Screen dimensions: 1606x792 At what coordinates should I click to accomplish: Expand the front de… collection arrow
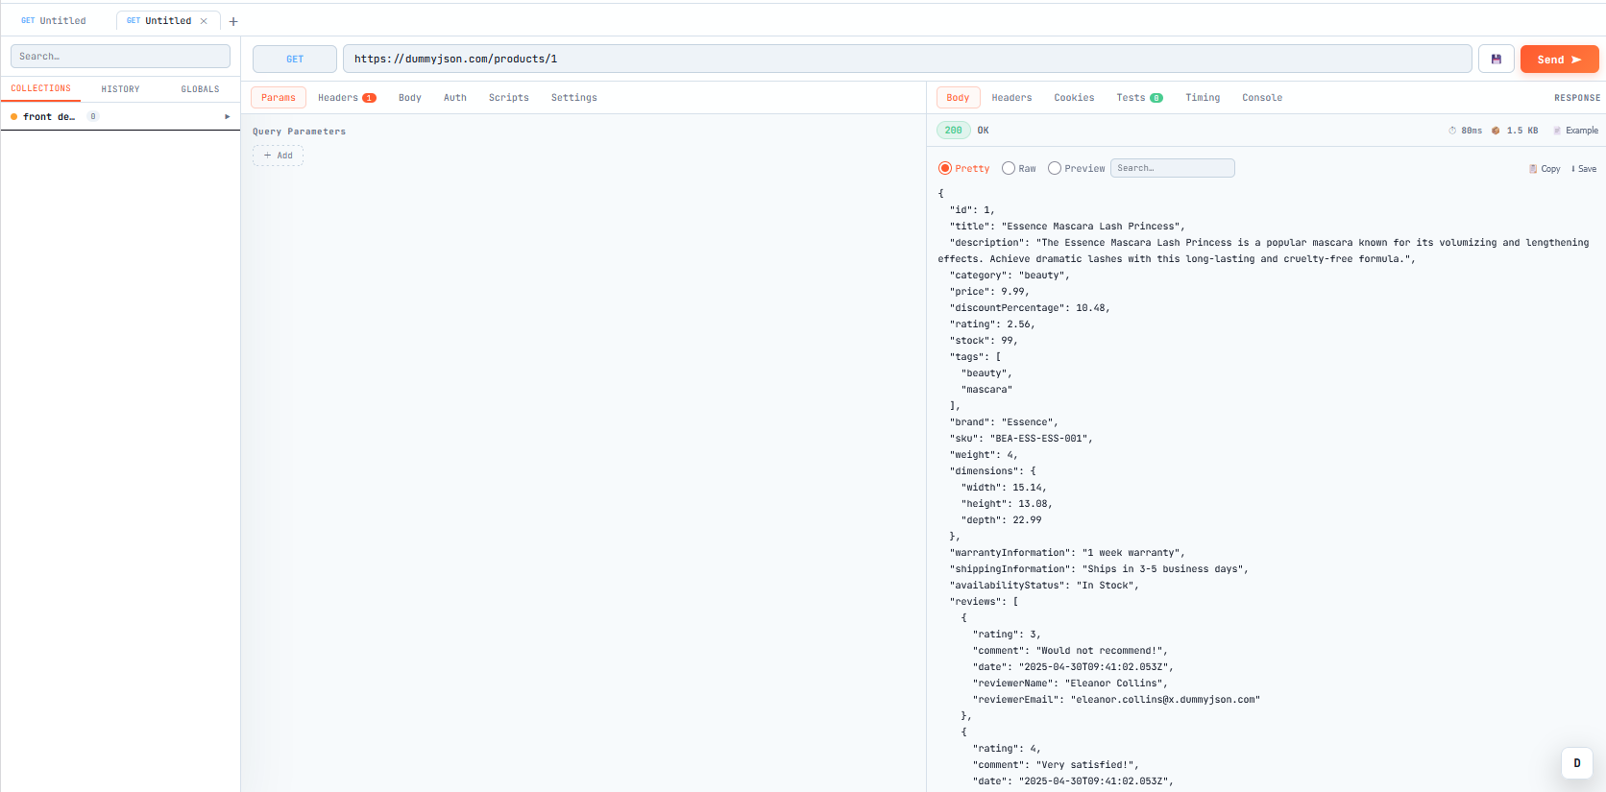pyautogui.click(x=228, y=116)
